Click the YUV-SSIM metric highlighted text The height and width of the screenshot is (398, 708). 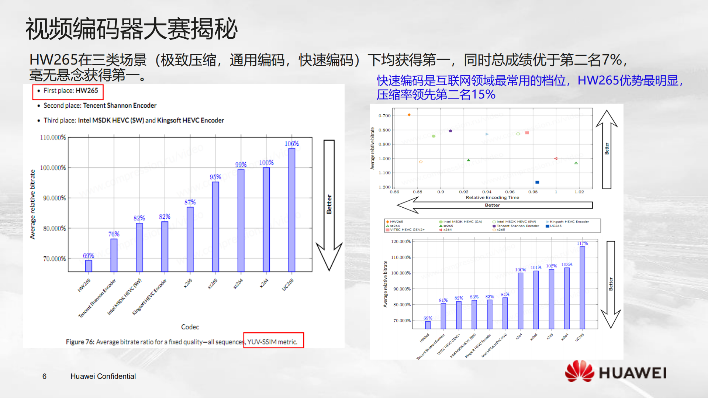pos(273,342)
